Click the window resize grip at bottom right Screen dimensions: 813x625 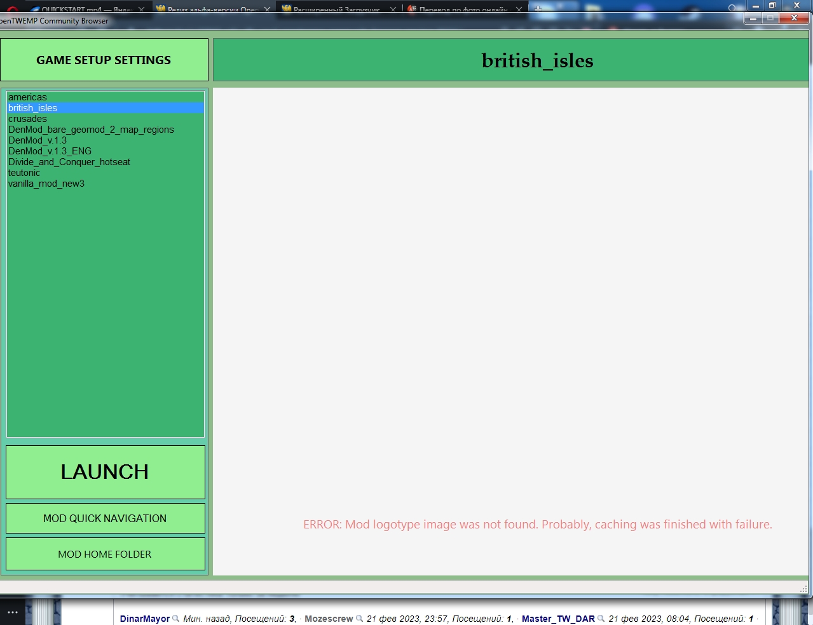803,588
